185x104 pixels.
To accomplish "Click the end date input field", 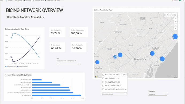I will coord(71,61).
